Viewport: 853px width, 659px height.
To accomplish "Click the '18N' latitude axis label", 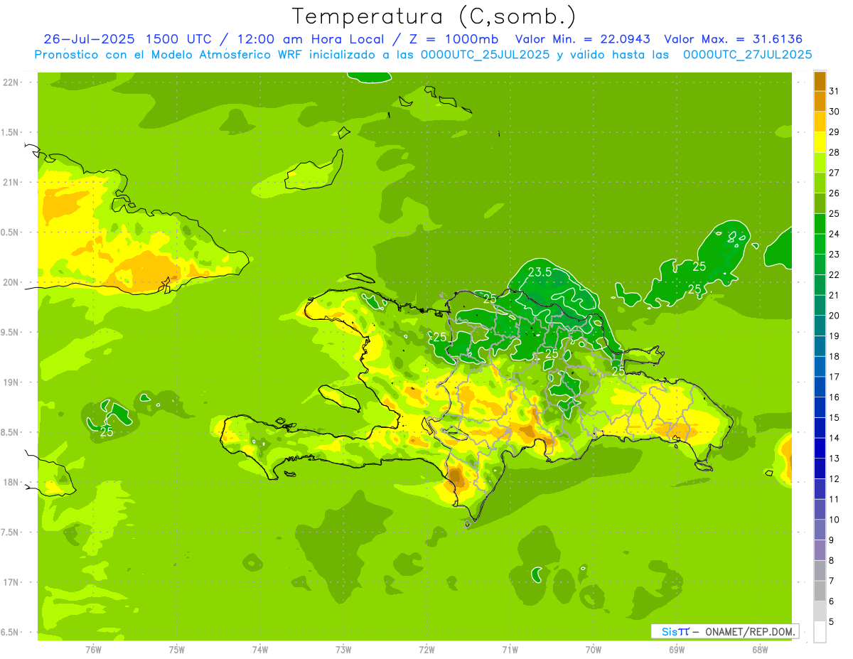I will coord(10,482).
